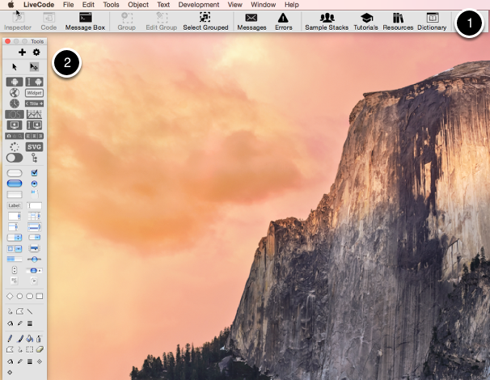This screenshot has width=490, height=380.
Task: Open Sample Stacks
Action: point(327,21)
